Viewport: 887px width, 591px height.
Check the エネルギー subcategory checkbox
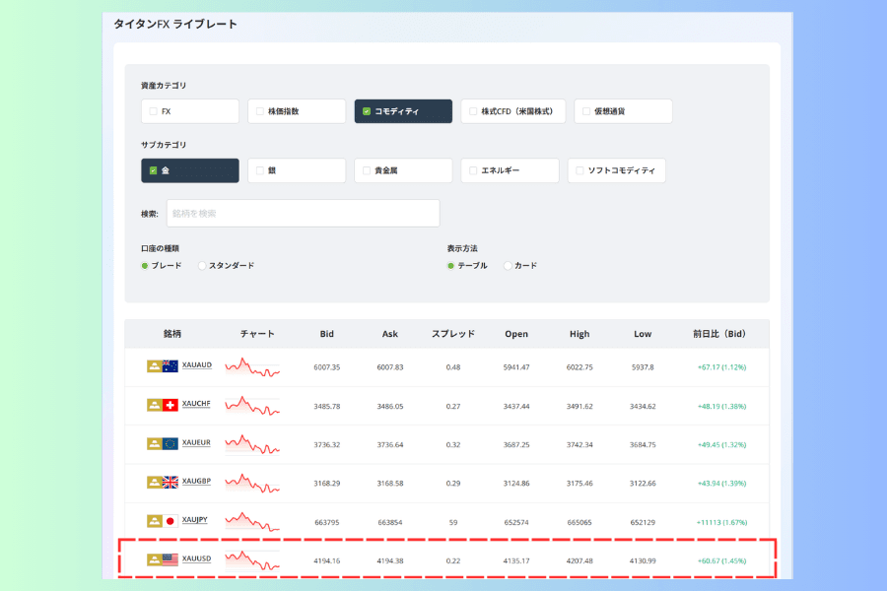473,170
